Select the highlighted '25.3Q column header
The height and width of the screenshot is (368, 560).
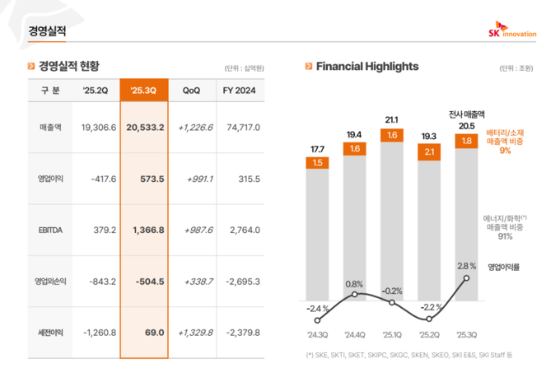tap(145, 91)
